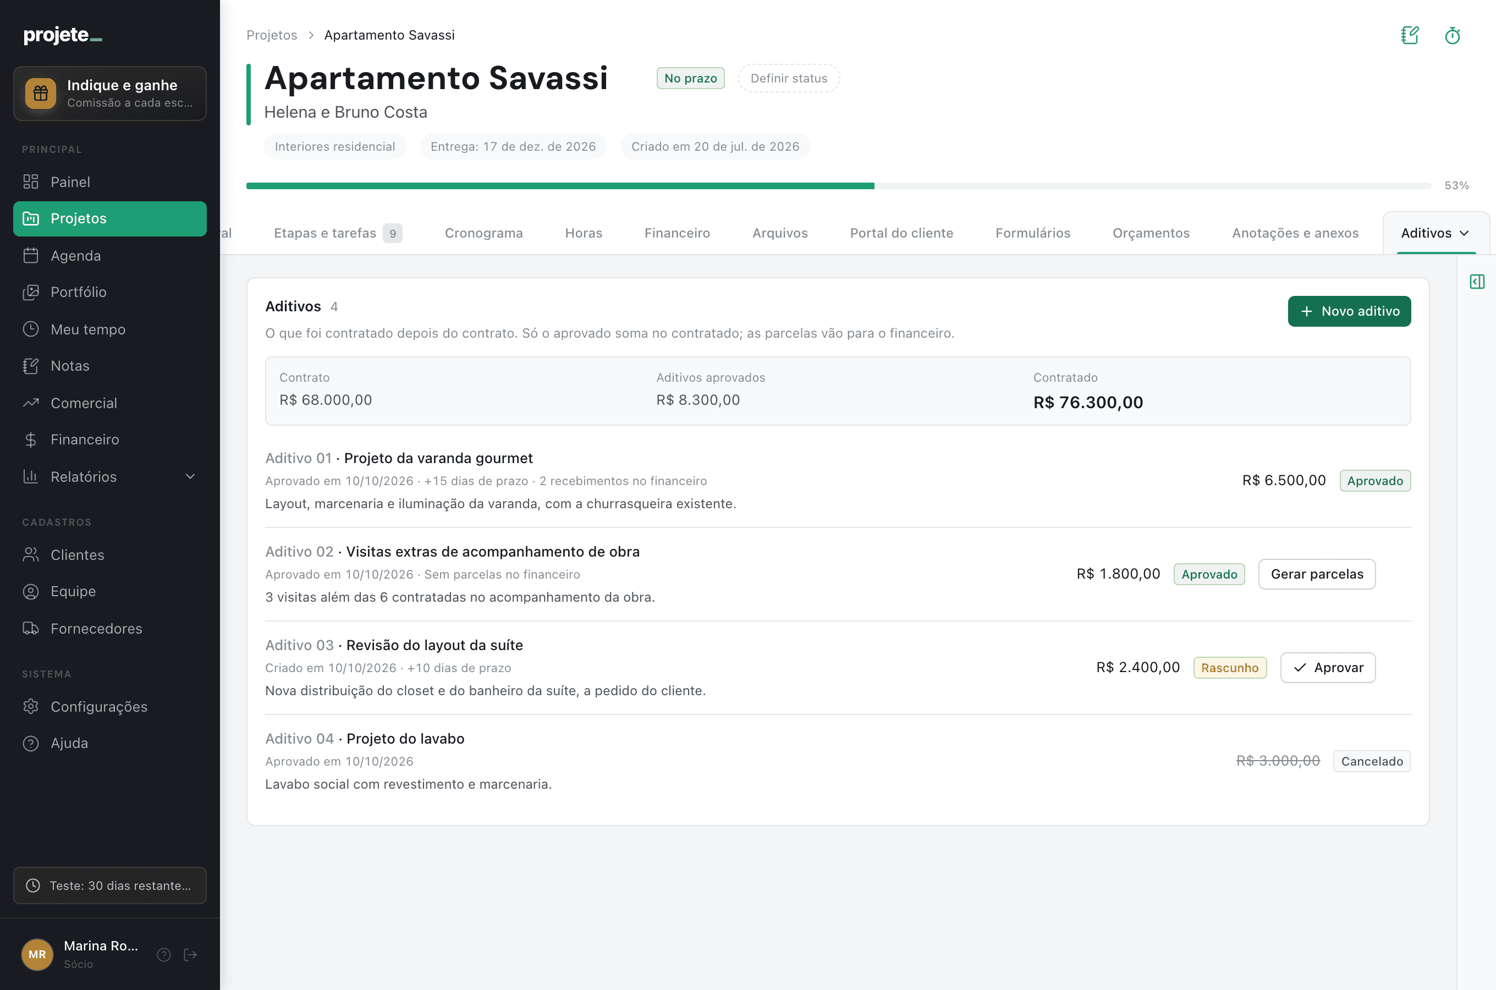Image resolution: width=1496 pixels, height=990 pixels.
Task: Click the No prazo status badge
Action: pos(690,78)
